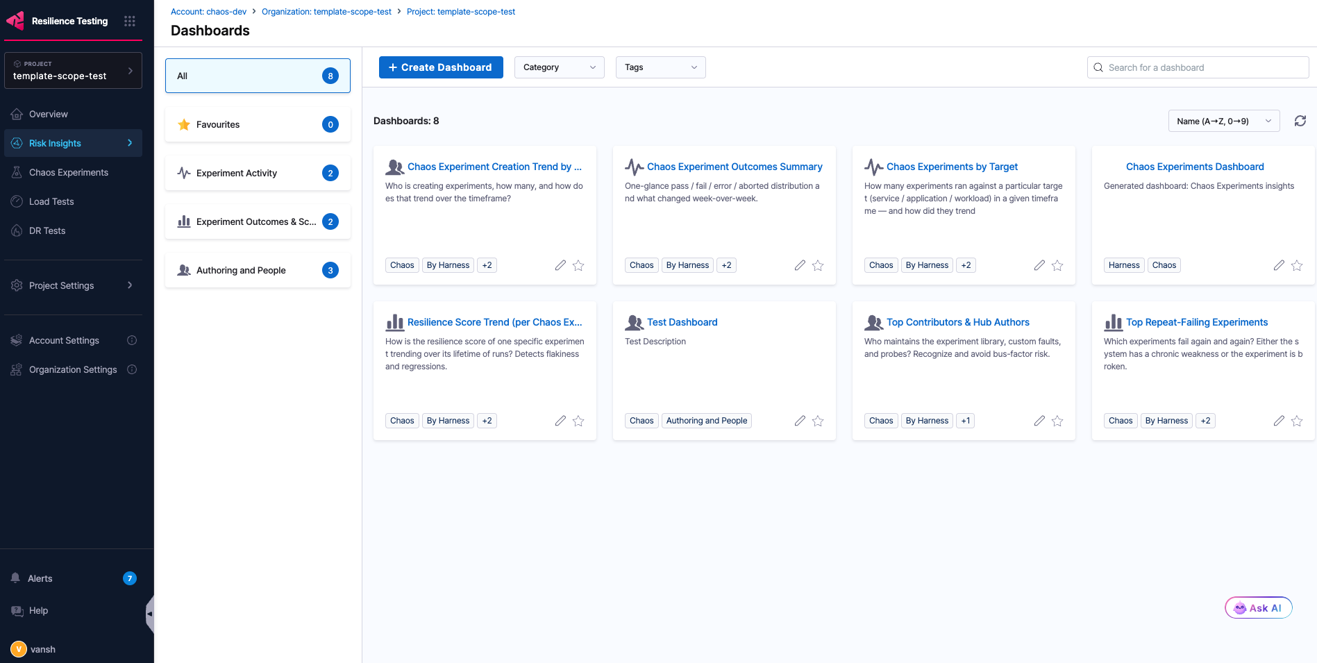The width and height of the screenshot is (1317, 663).
Task: Select Experiment Outcomes & Sc... category
Action: tap(258, 221)
